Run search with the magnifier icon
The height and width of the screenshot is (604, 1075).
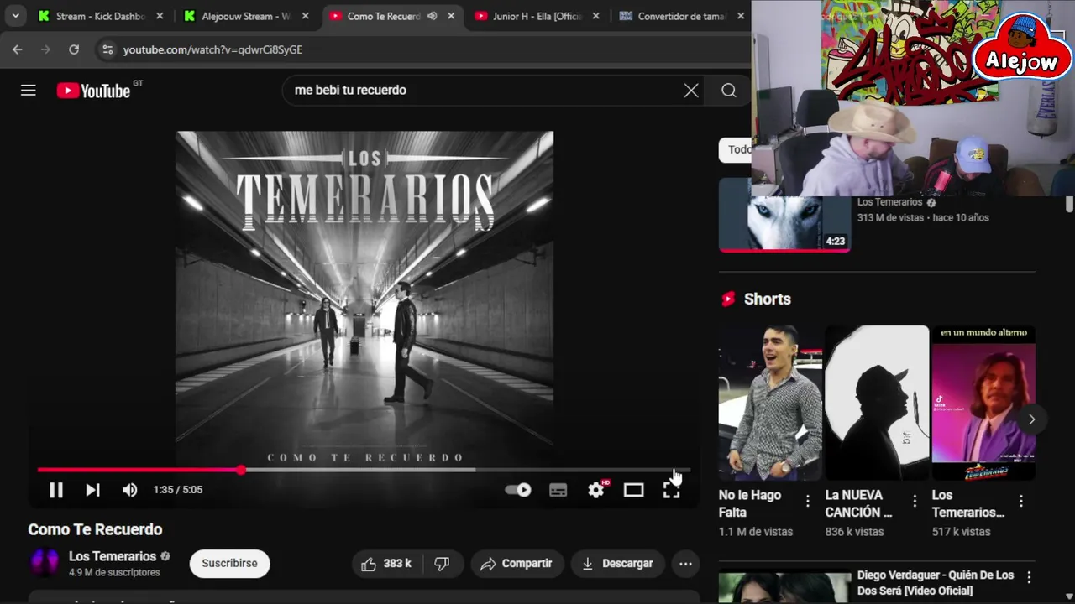coord(729,91)
